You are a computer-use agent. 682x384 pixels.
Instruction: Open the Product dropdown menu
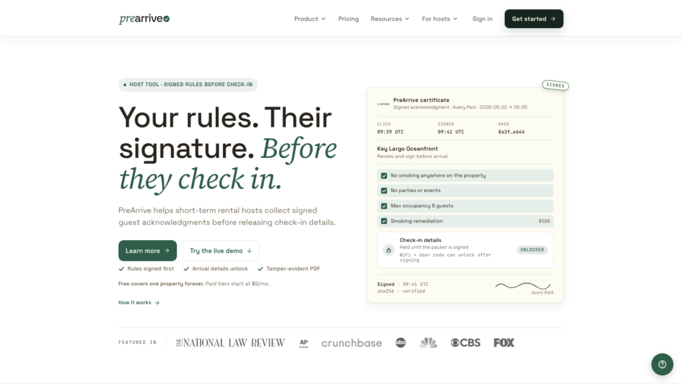[310, 19]
